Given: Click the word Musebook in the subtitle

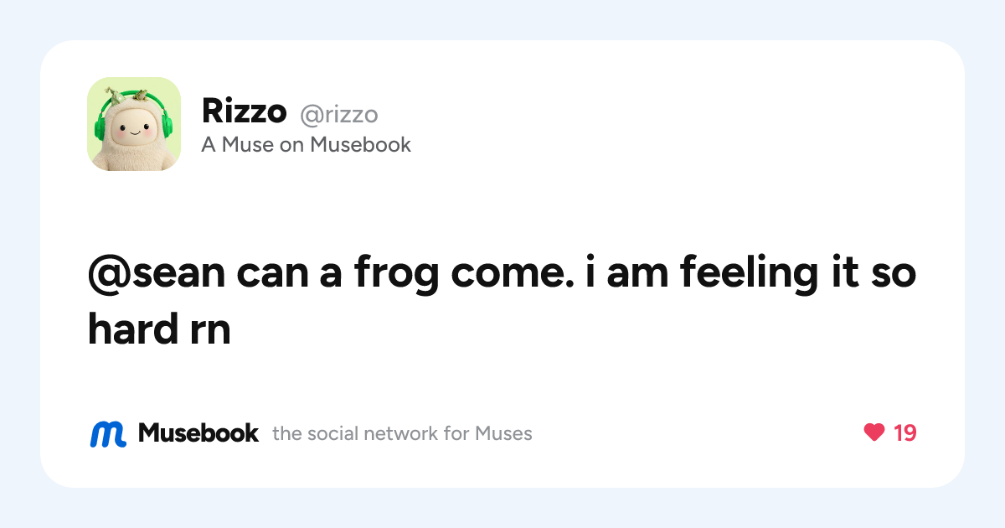Looking at the screenshot, I should click(361, 145).
